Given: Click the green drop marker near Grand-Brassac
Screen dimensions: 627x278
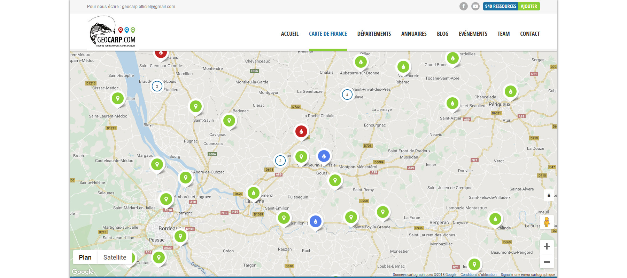Looking at the screenshot, I should click(453, 58).
